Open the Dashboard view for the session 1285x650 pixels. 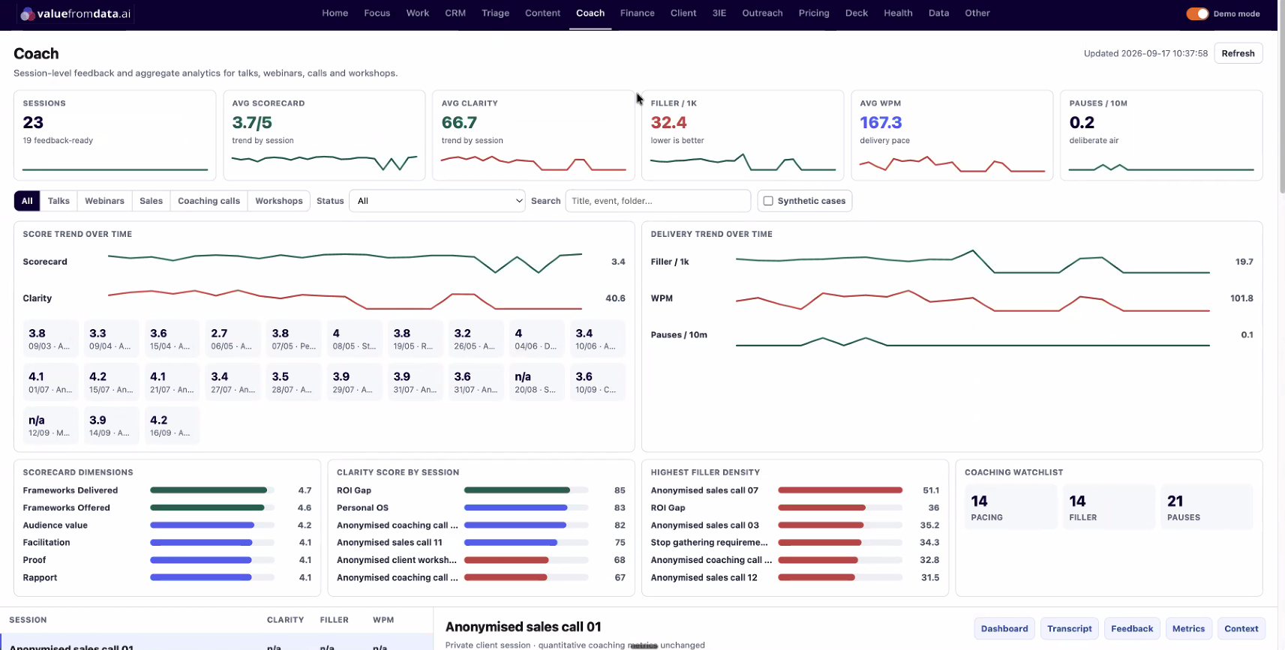point(1004,628)
